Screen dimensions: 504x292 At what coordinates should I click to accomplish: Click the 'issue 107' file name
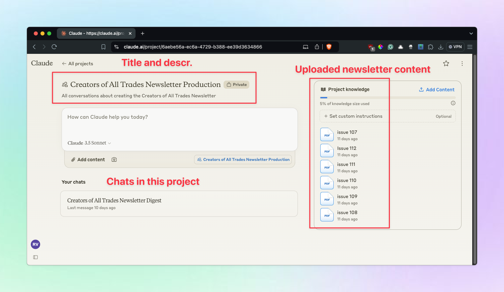coord(347,132)
